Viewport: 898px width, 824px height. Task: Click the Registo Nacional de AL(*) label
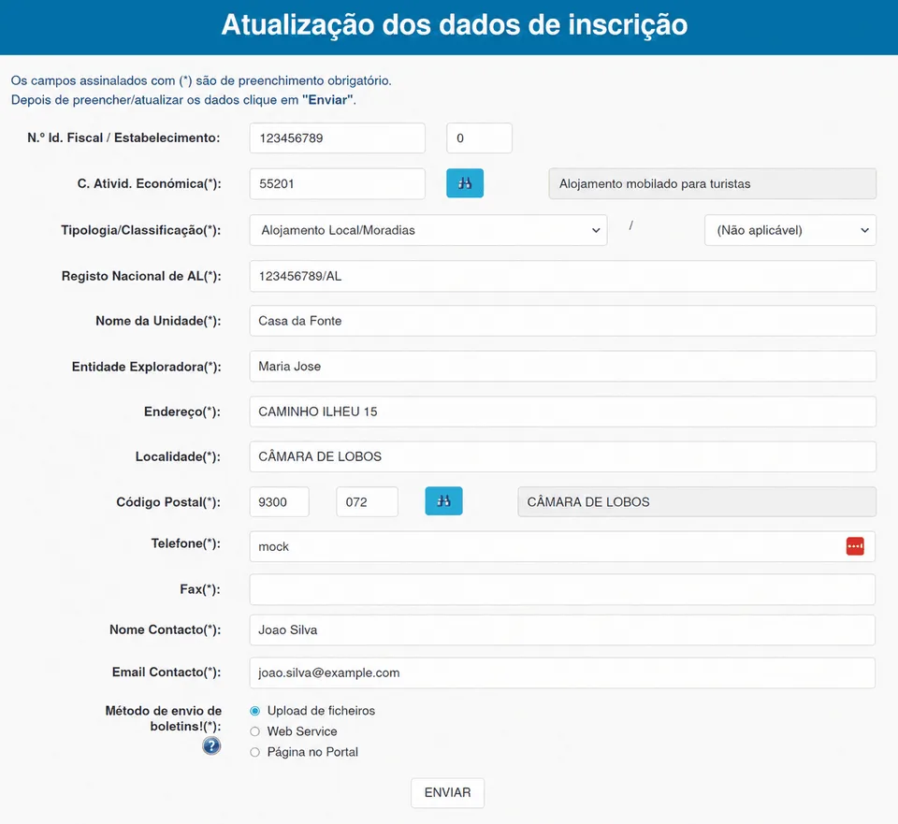(x=141, y=276)
